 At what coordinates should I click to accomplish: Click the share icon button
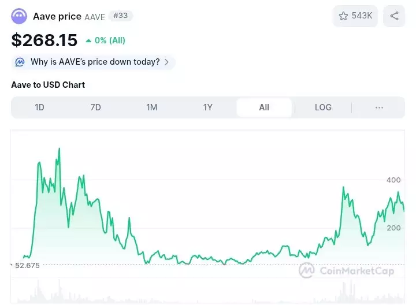(x=395, y=16)
